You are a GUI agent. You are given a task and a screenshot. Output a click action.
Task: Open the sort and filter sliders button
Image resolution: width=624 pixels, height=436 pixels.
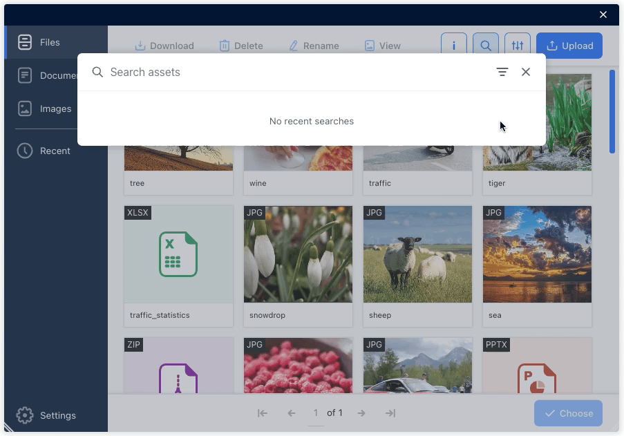[518, 46]
